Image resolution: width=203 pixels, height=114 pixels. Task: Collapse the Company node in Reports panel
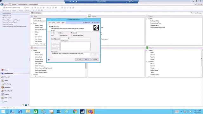coord(147,62)
